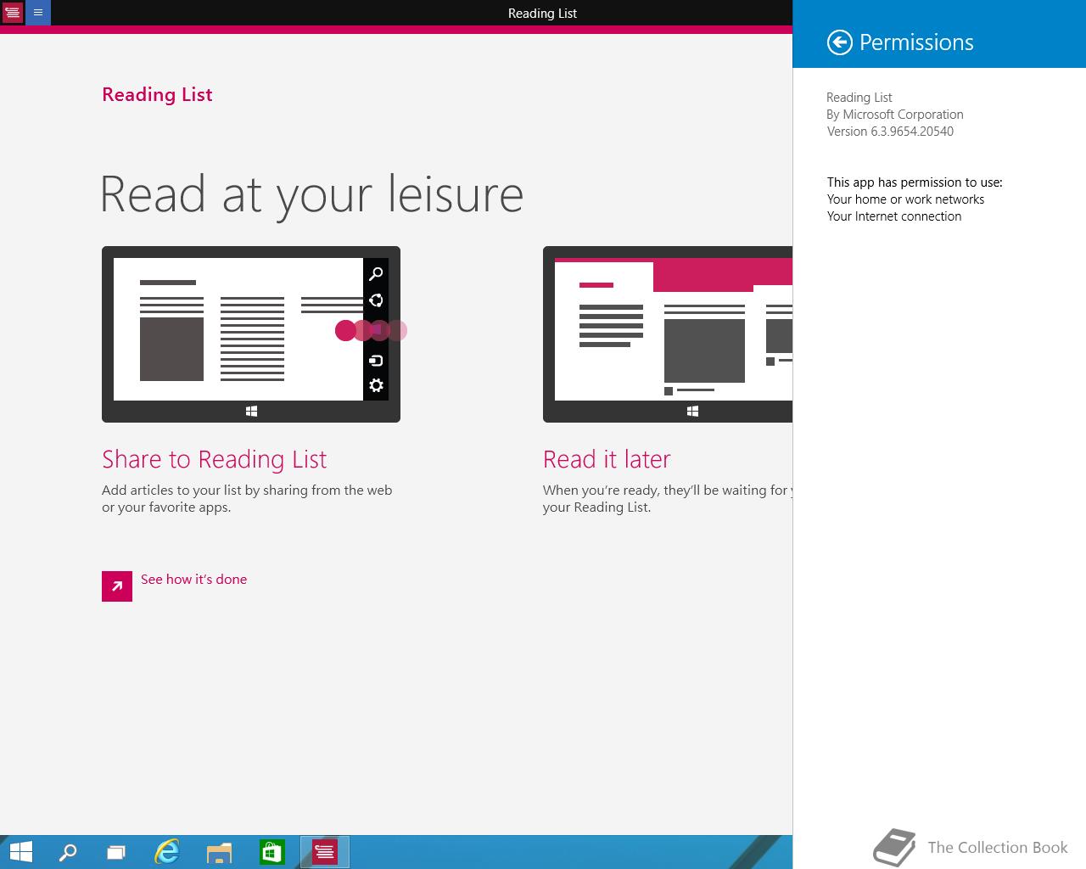The height and width of the screenshot is (869, 1086).
Task: Click By Microsoft Corporation text
Action: [895, 115]
